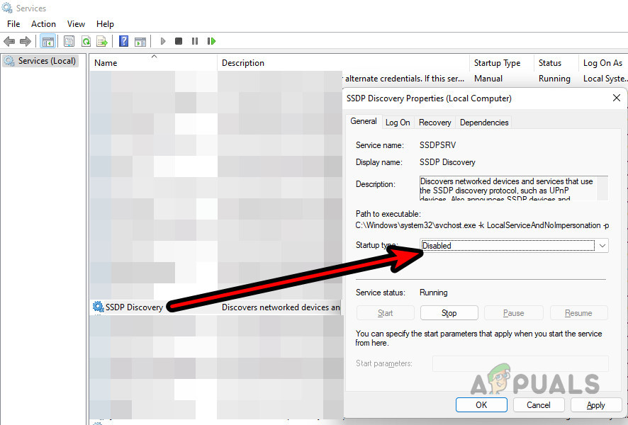Click the Export List icon
628x425 pixels.
[101, 40]
